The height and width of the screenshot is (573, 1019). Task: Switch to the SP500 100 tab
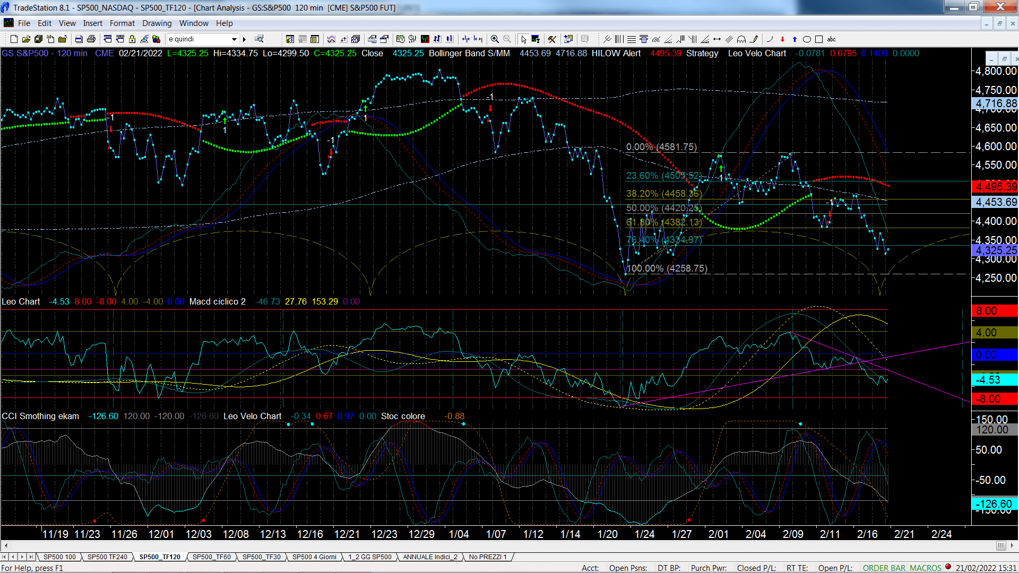(x=59, y=557)
